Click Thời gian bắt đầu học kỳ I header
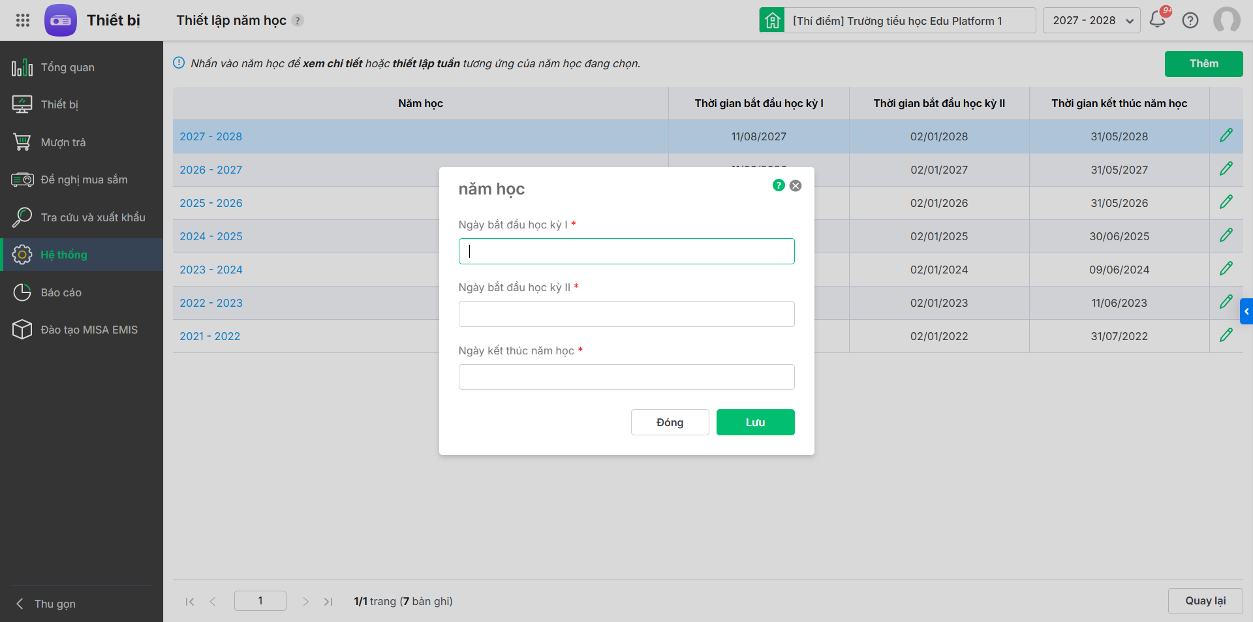This screenshot has width=1253, height=622. click(759, 103)
